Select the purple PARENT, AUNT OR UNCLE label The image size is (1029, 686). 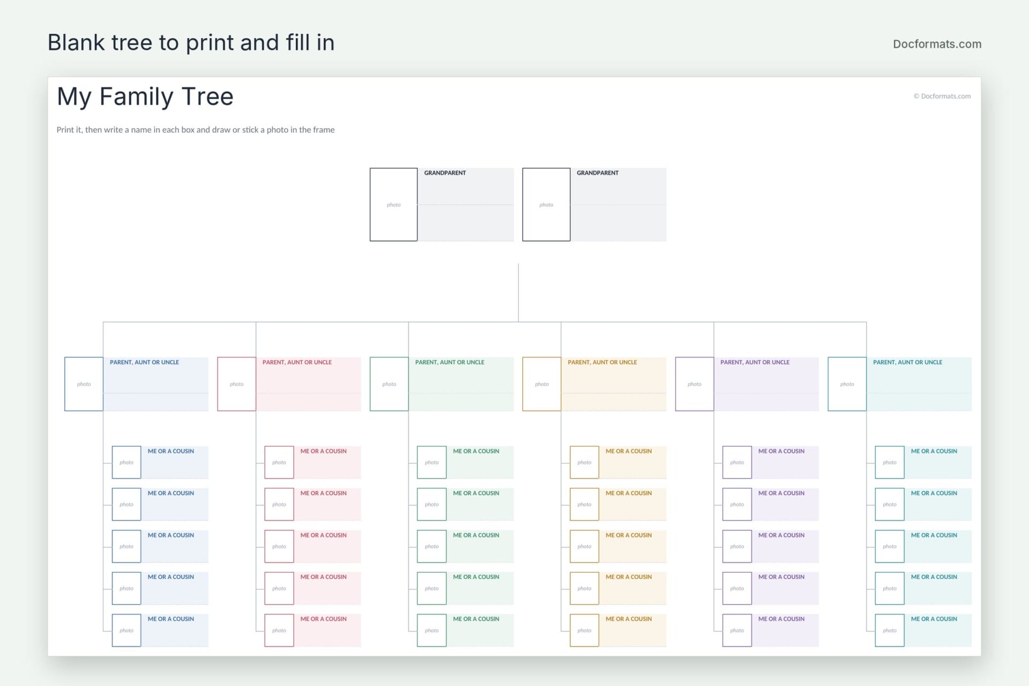(755, 362)
